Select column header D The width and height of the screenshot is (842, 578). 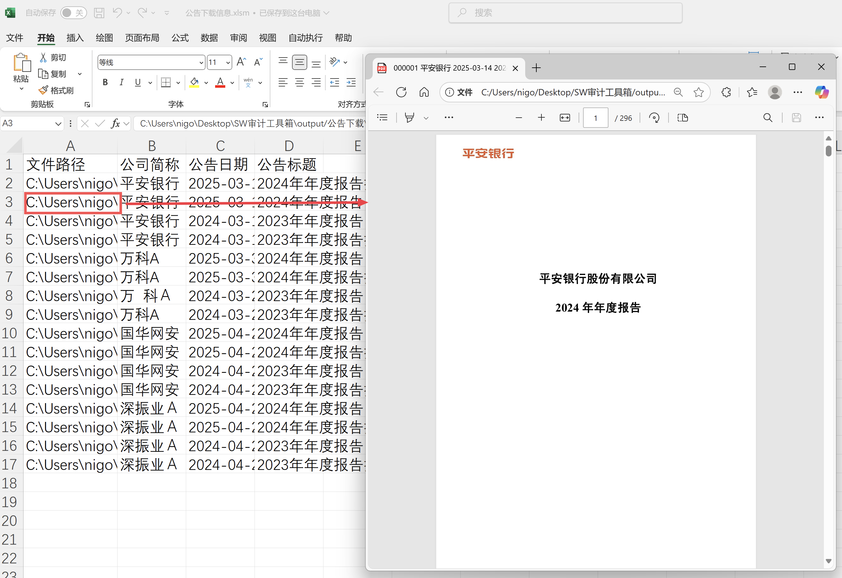[289, 146]
